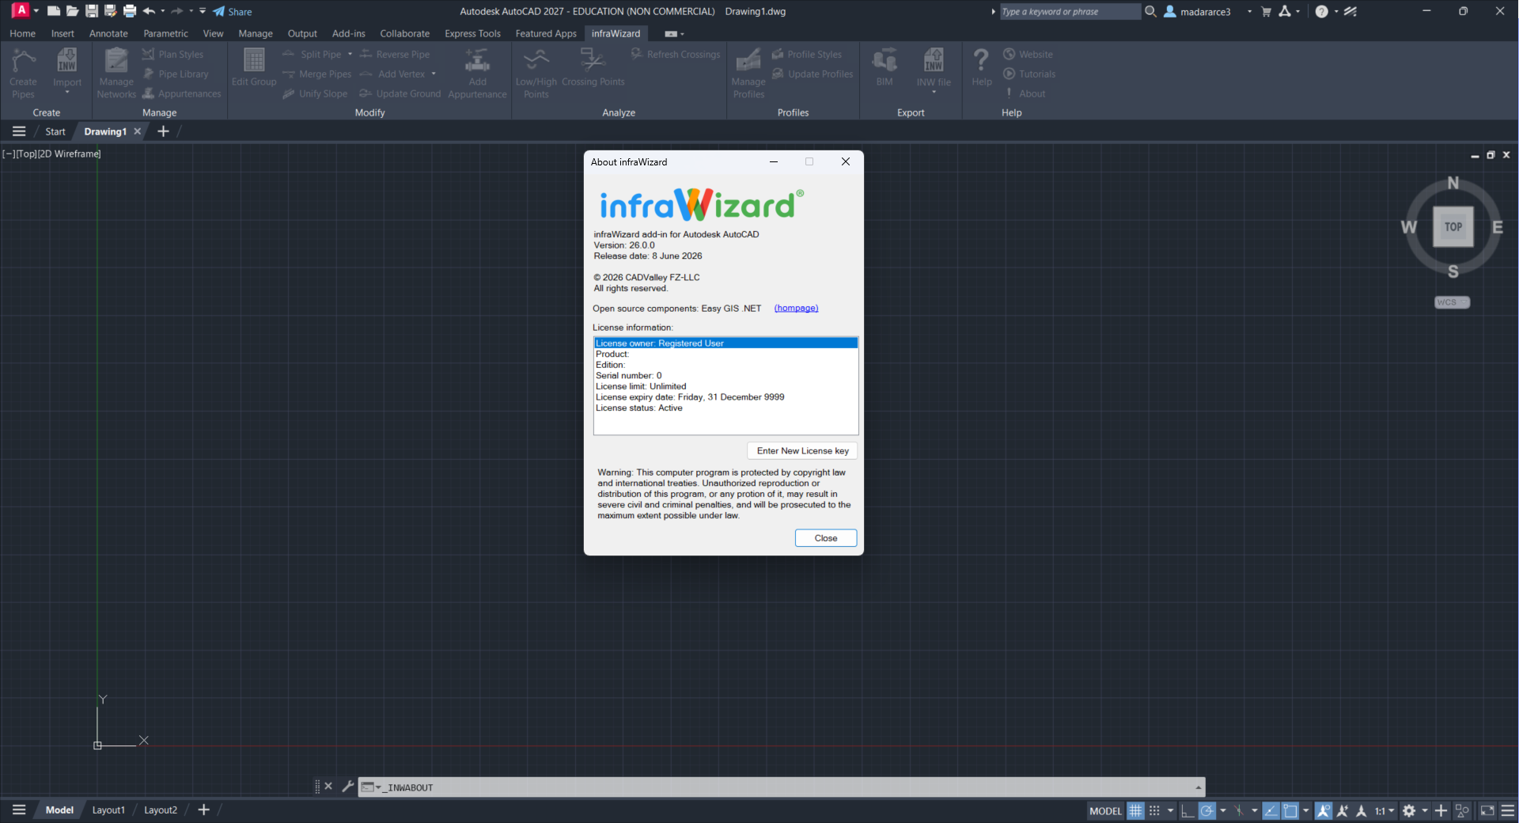
Task: Switch to the Start file tab
Action: [55, 131]
